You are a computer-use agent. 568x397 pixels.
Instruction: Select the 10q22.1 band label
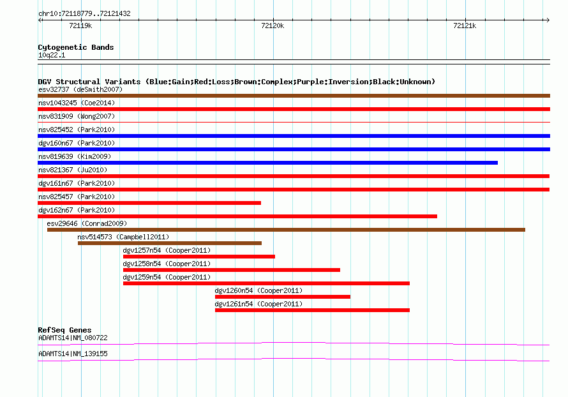52,55
